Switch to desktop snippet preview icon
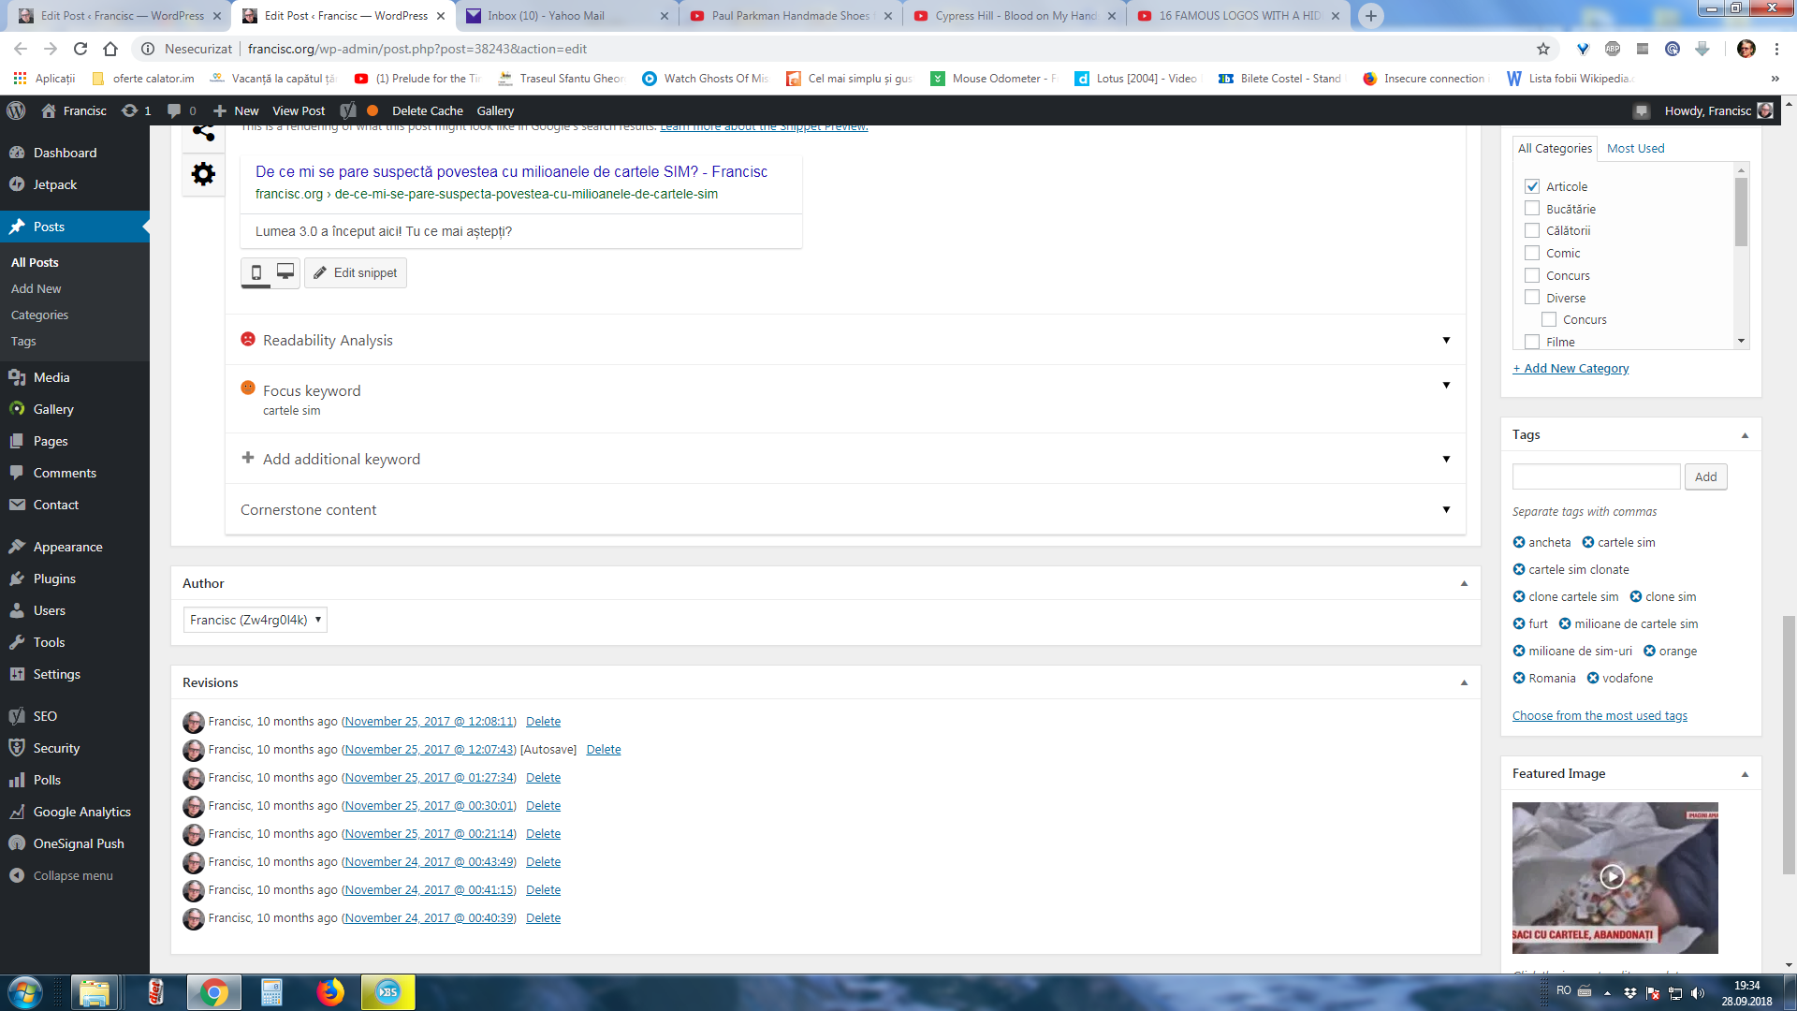 click(285, 272)
